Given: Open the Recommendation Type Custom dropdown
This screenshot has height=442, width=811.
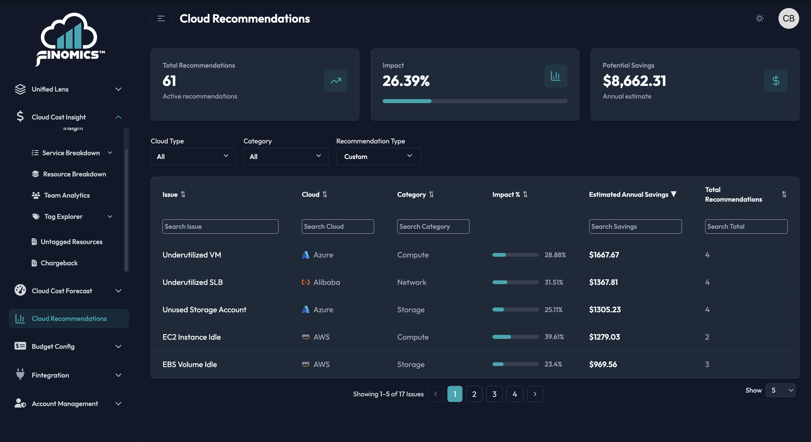Looking at the screenshot, I should (378, 157).
